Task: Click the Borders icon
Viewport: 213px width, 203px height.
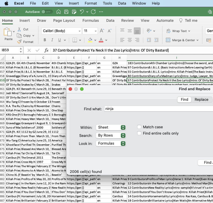Action: [x=75, y=40]
